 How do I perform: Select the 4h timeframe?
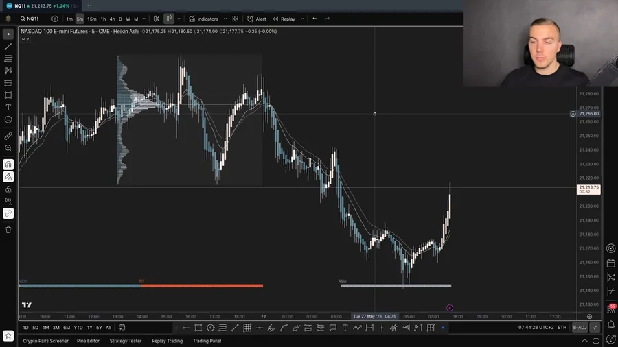[113, 19]
